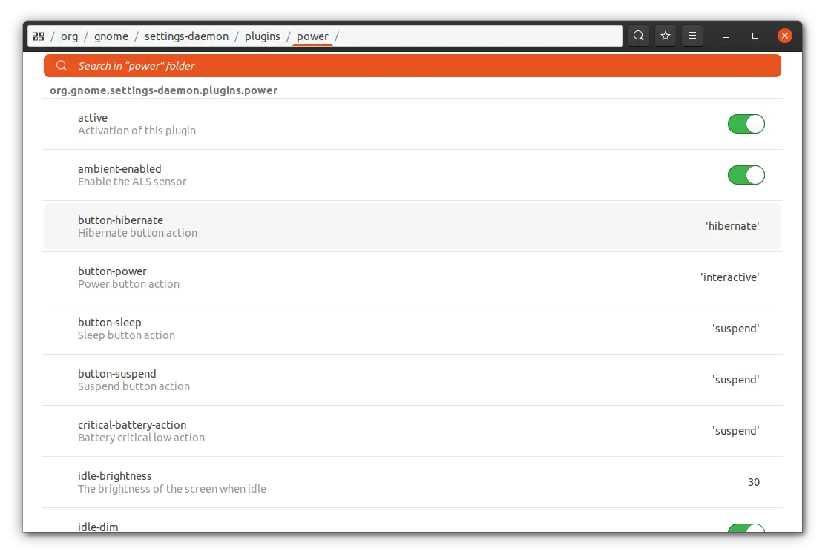
Task: Open the 'button-power' key row
Action: (x=412, y=277)
